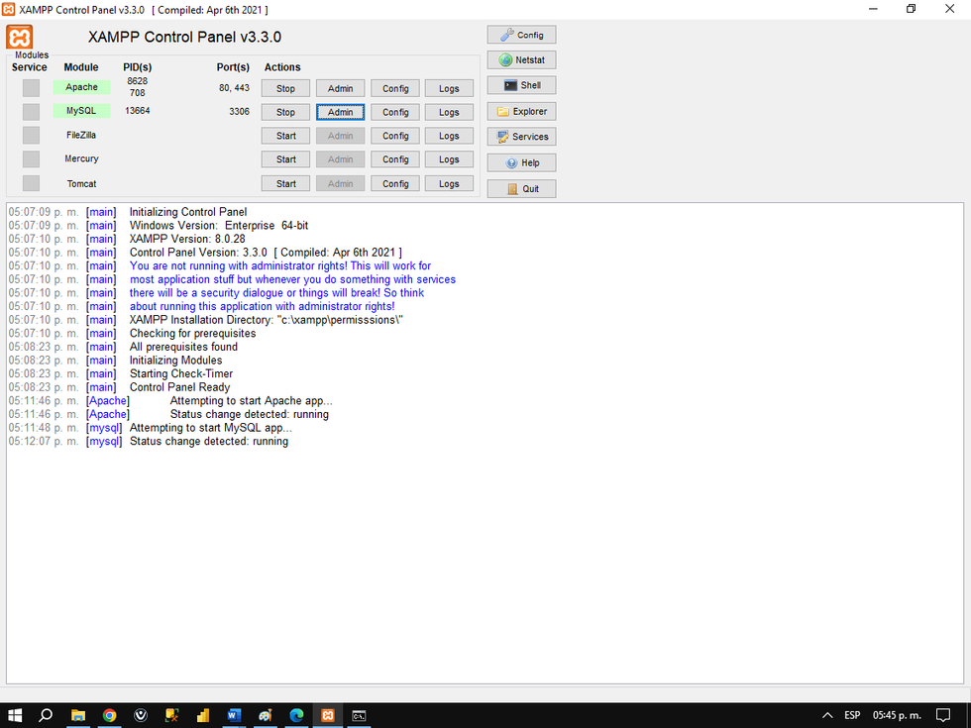Screen dimensions: 971x728
Task: Open Apache Admin page
Action: point(341,88)
